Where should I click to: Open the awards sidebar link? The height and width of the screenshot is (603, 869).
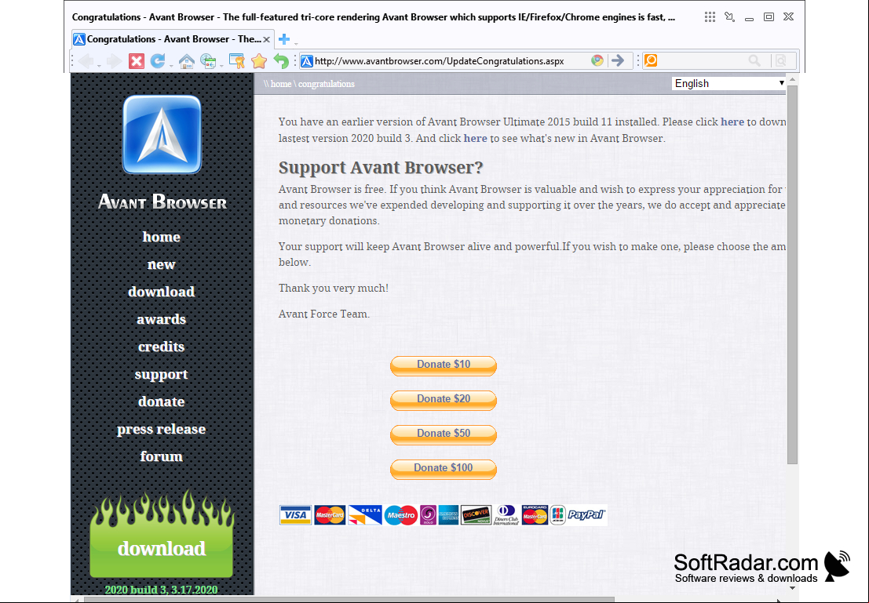click(x=161, y=319)
